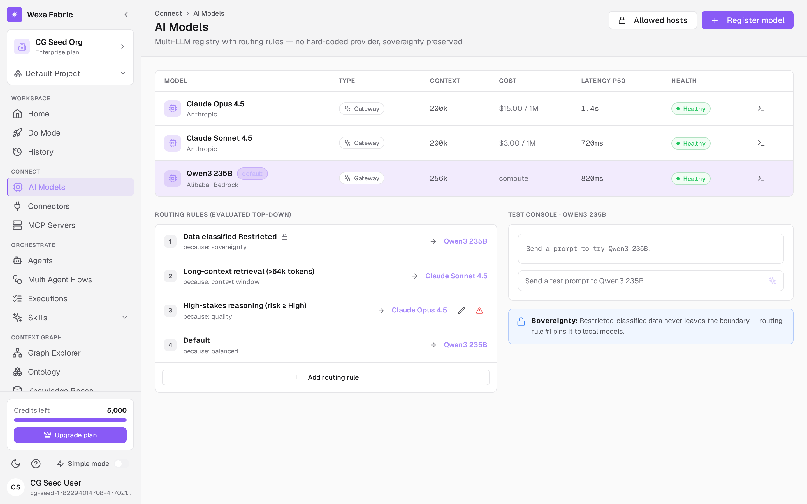Switch to dark mode with moon icon
This screenshot has height=504, width=807.
(16, 463)
